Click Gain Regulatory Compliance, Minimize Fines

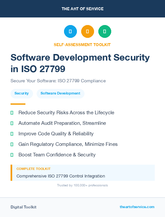[68, 144]
